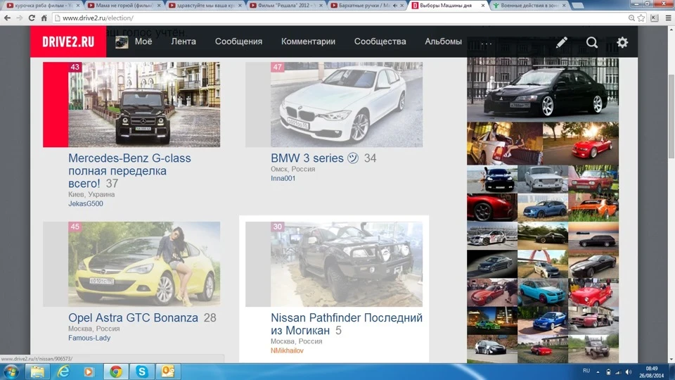Open the site search magnifier icon
This screenshot has width=675, height=380.
(x=592, y=42)
